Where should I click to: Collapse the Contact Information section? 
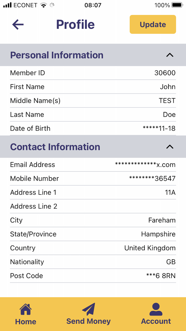click(x=170, y=147)
